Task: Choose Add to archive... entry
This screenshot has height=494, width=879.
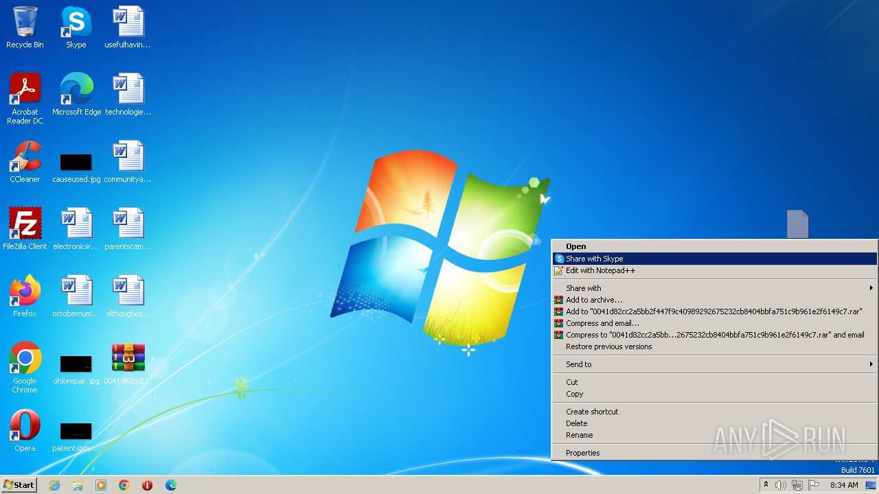Action: pos(714,300)
